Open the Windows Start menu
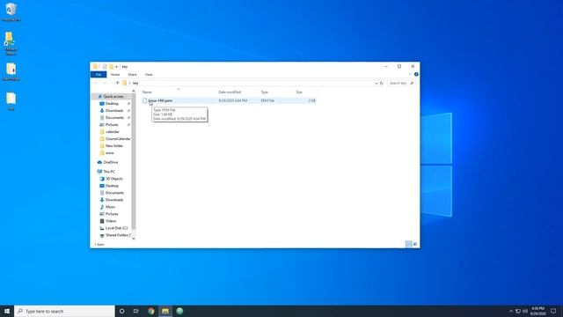This screenshot has height=317, width=563. coord(7,311)
